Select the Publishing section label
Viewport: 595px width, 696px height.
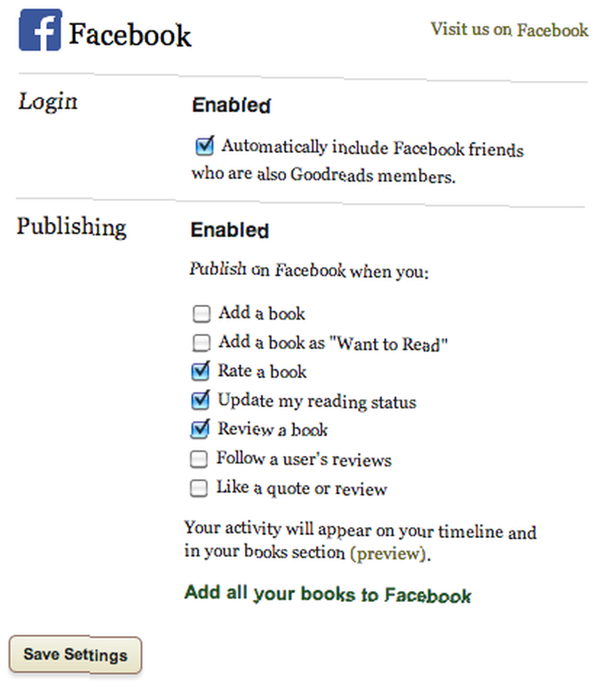point(72,227)
